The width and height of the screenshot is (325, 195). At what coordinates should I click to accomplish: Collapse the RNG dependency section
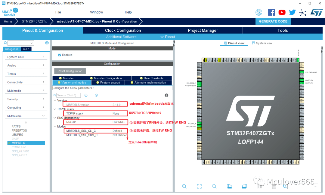pos(55,118)
